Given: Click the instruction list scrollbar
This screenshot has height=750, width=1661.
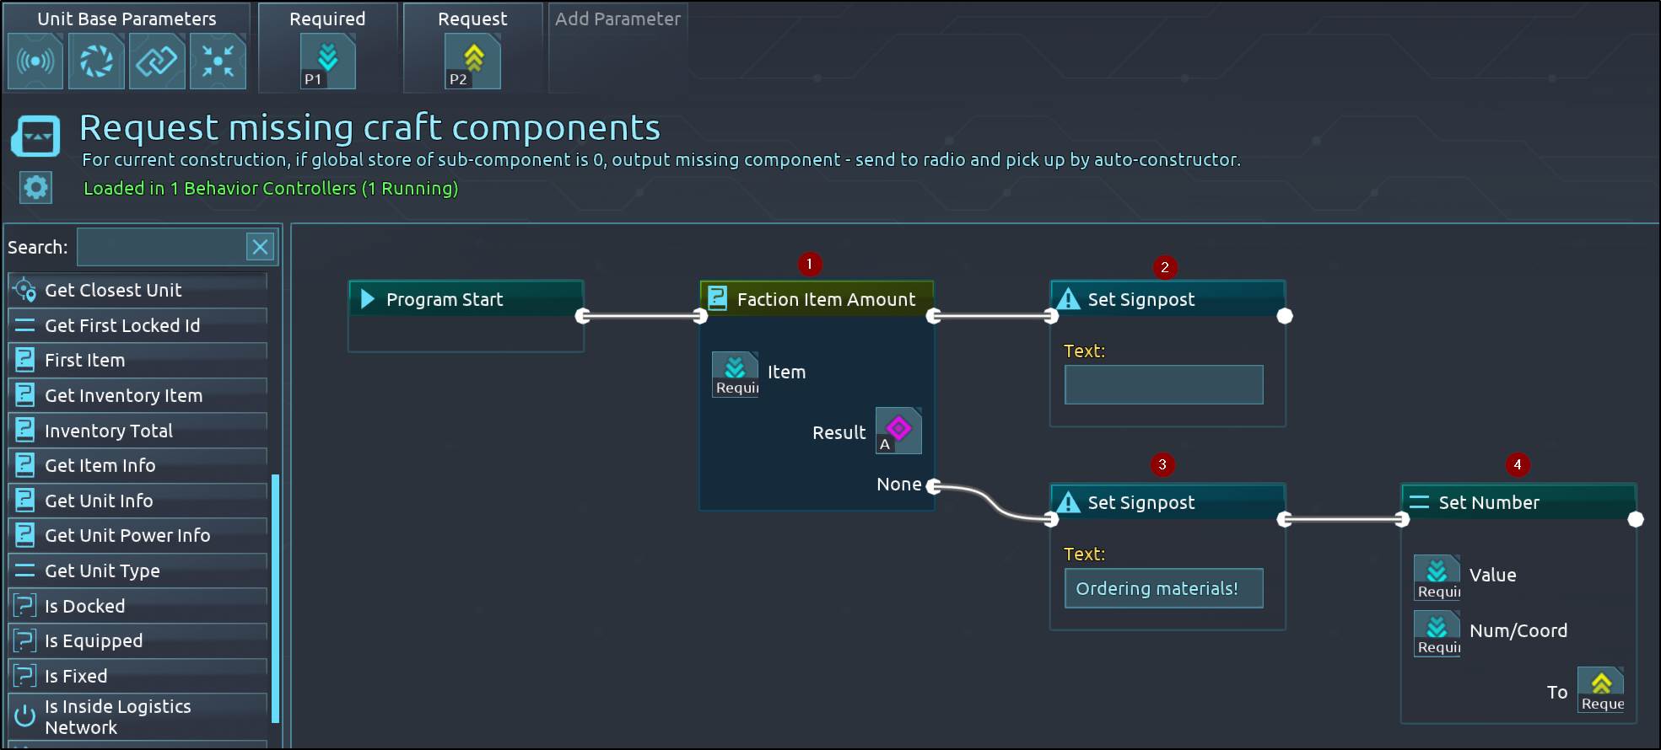Looking at the screenshot, I should (275, 598).
